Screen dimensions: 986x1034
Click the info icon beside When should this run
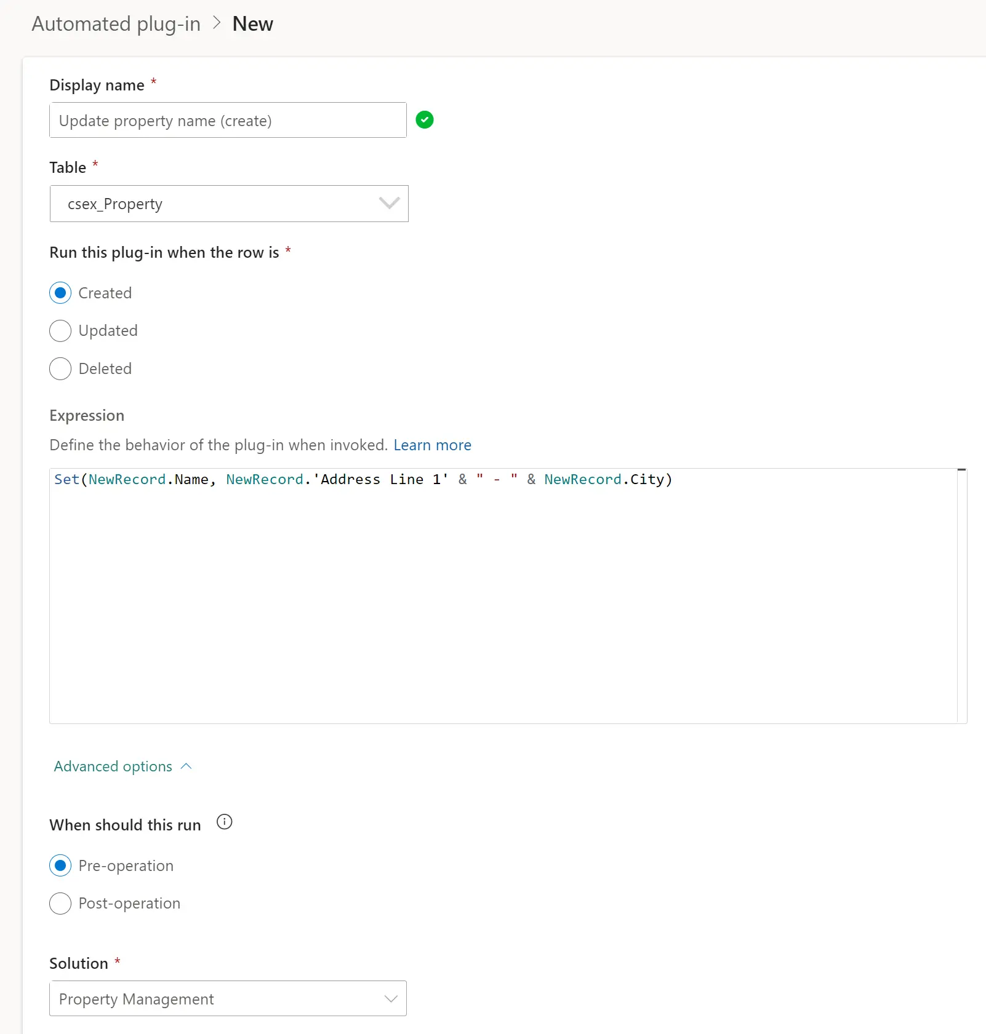(x=225, y=822)
